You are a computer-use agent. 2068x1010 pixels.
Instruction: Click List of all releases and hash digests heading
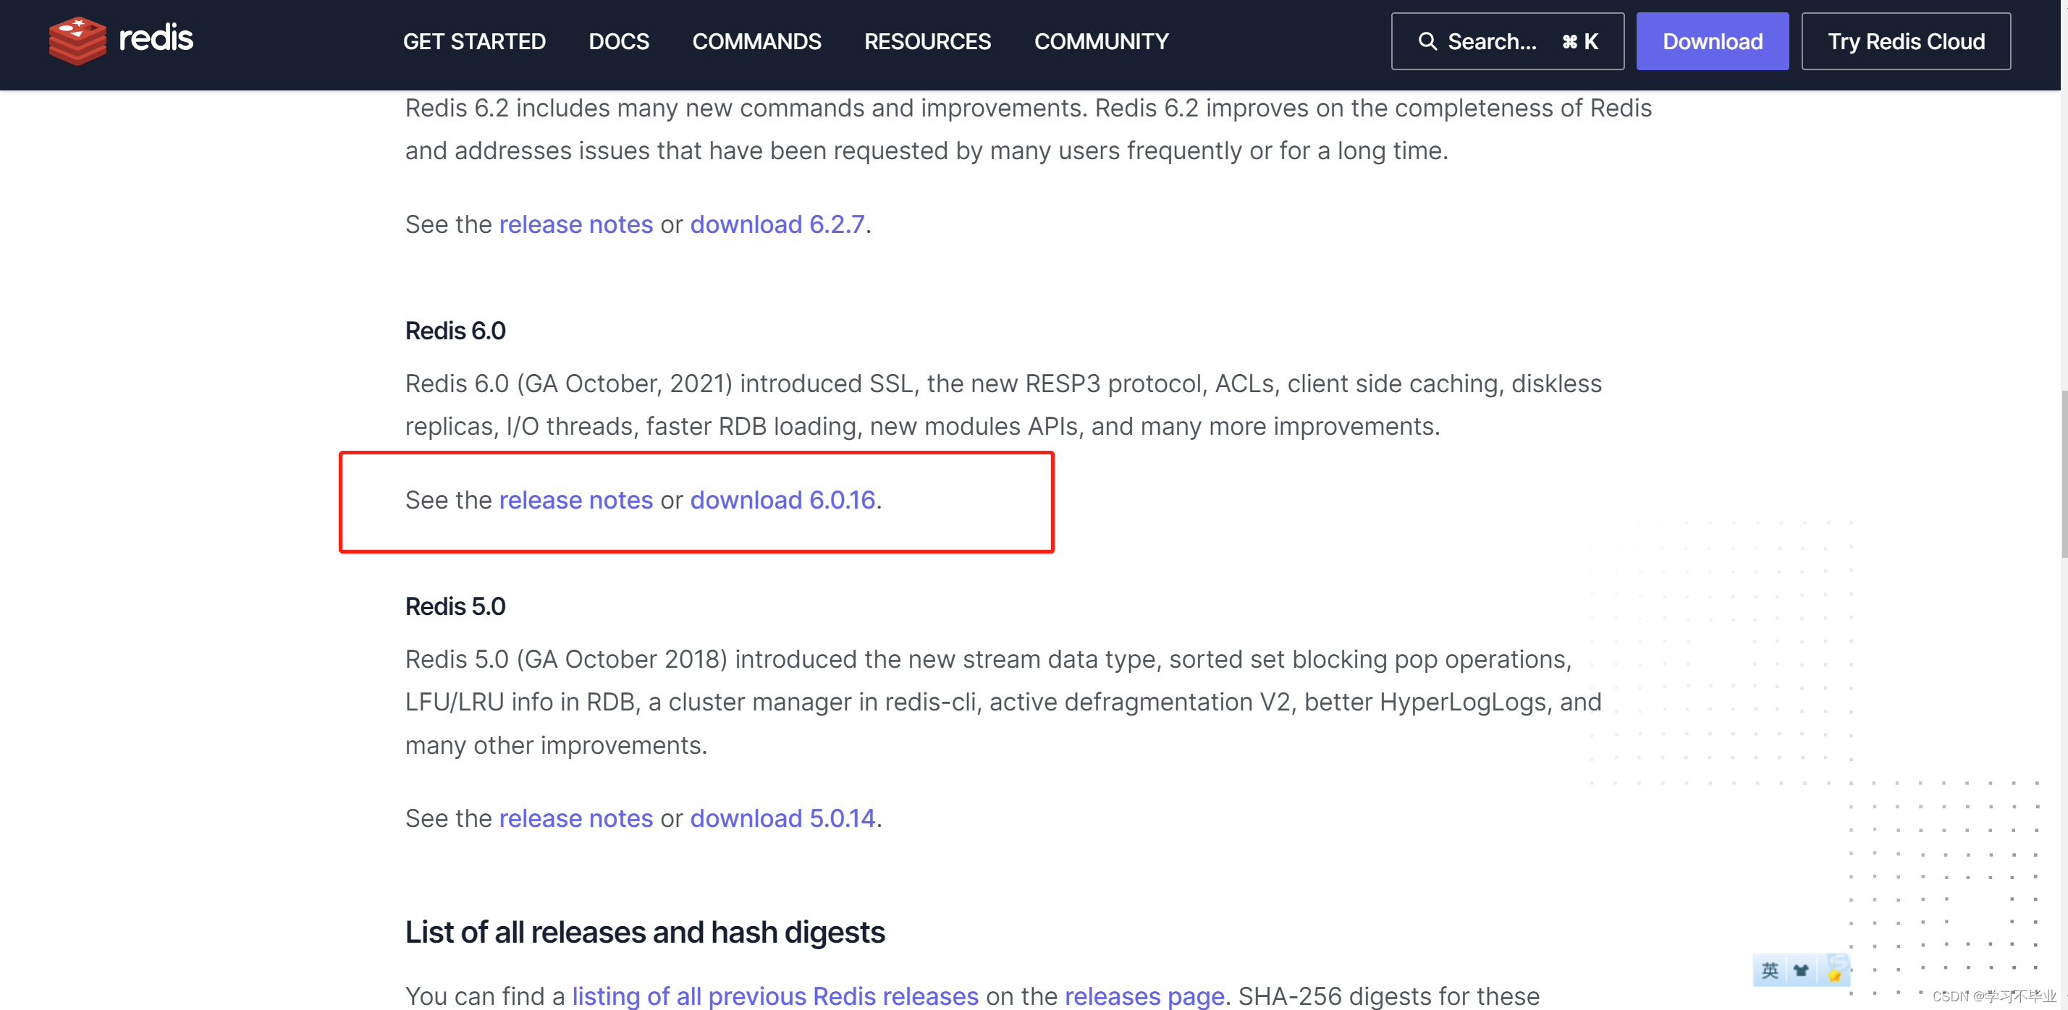tap(645, 932)
